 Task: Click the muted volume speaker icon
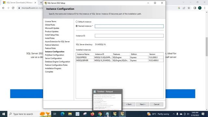(188, 114)
